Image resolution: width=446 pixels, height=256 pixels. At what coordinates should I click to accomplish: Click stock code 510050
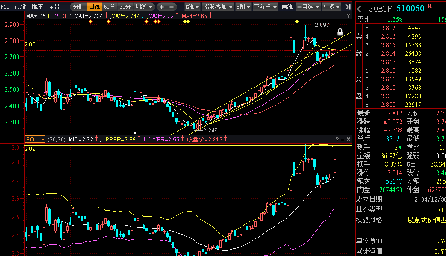click(410, 9)
